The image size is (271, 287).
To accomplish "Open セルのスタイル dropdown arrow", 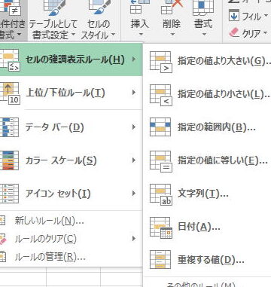I will (113, 34).
